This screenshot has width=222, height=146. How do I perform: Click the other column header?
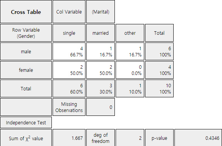[x=130, y=33]
